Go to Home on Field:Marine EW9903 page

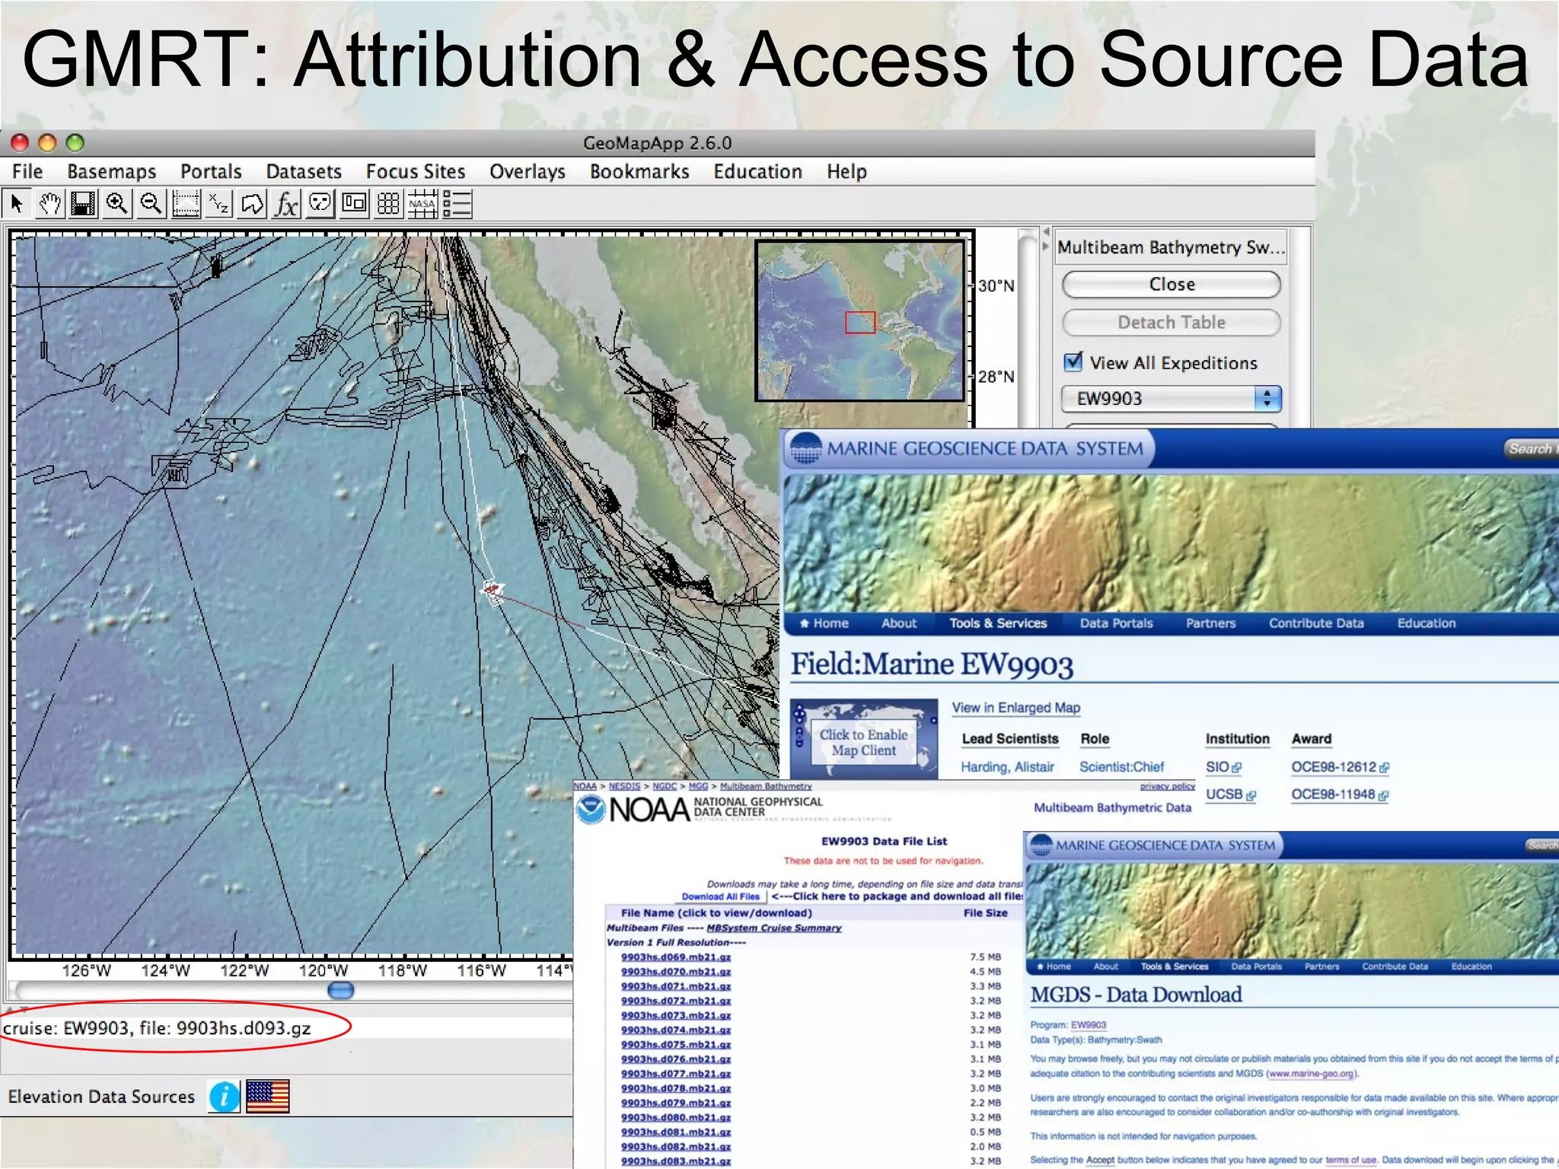pyautogui.click(x=824, y=623)
